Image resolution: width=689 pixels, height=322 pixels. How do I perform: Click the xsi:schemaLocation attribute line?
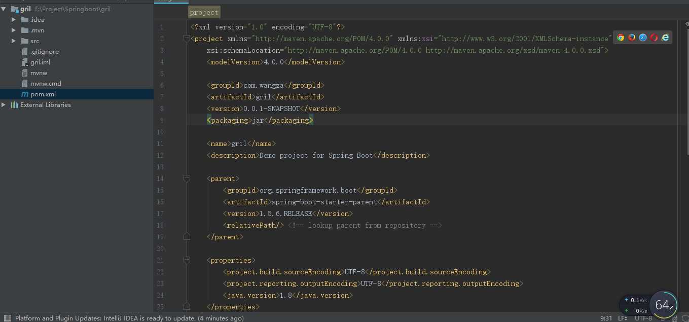(407, 50)
